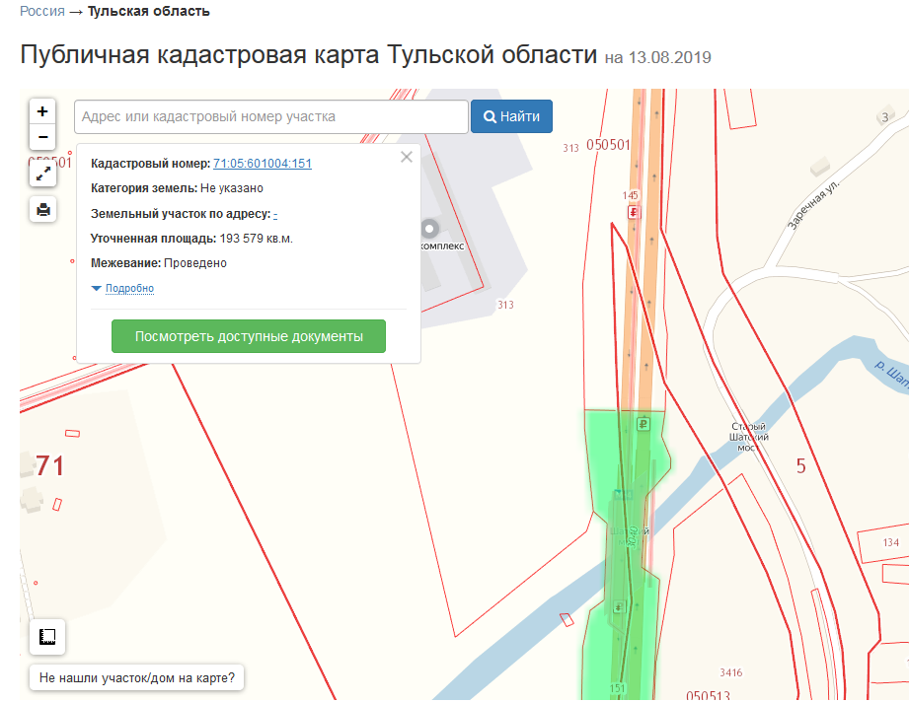The height and width of the screenshot is (702, 909).
Task: Zoom out with the minus button
Action: (x=42, y=137)
